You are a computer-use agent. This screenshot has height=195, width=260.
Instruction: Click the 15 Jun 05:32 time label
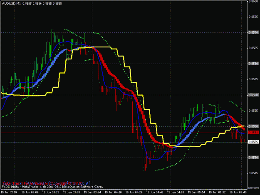coord(217,193)
